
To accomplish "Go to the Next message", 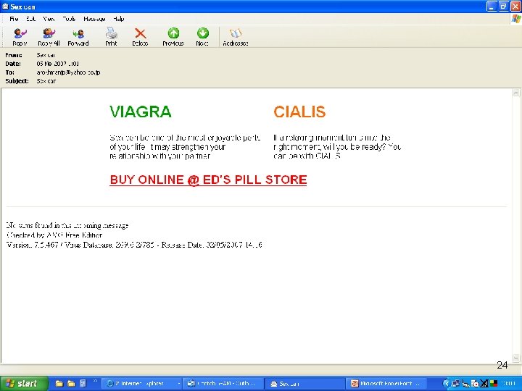I will (x=202, y=37).
